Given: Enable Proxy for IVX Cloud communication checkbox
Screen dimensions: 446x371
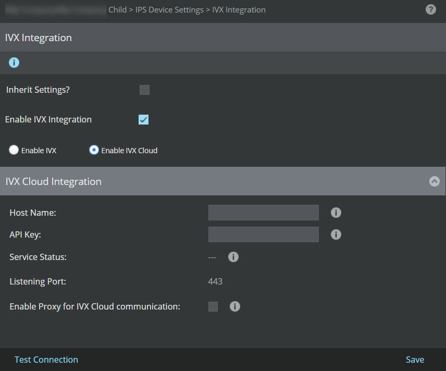Looking at the screenshot, I should [x=213, y=307].
